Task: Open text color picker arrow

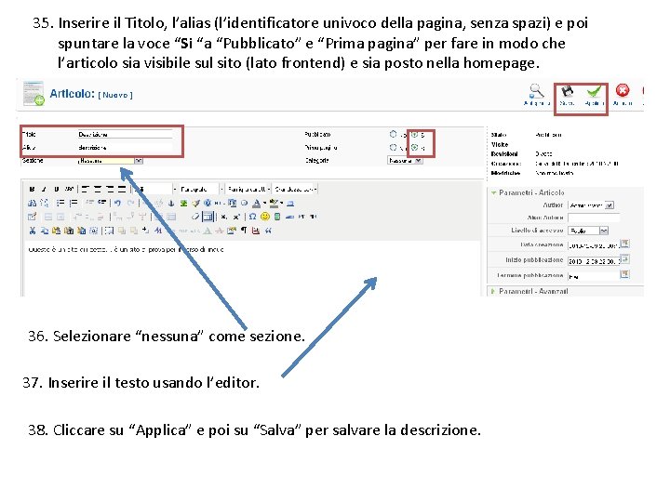Action: 264,204
